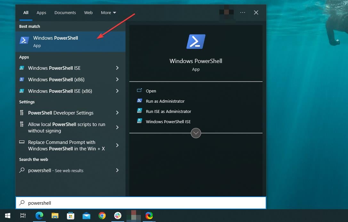Image resolution: width=348 pixels, height=222 pixels.
Task: Click the magnifier icon beside powershell web results
Action: [x=22, y=170]
